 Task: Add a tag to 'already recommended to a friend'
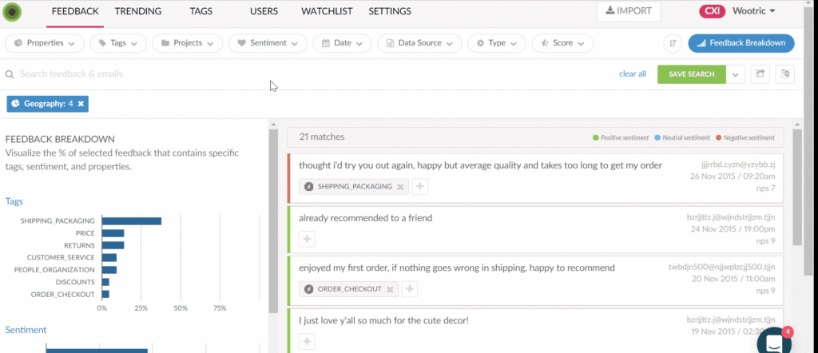click(308, 238)
